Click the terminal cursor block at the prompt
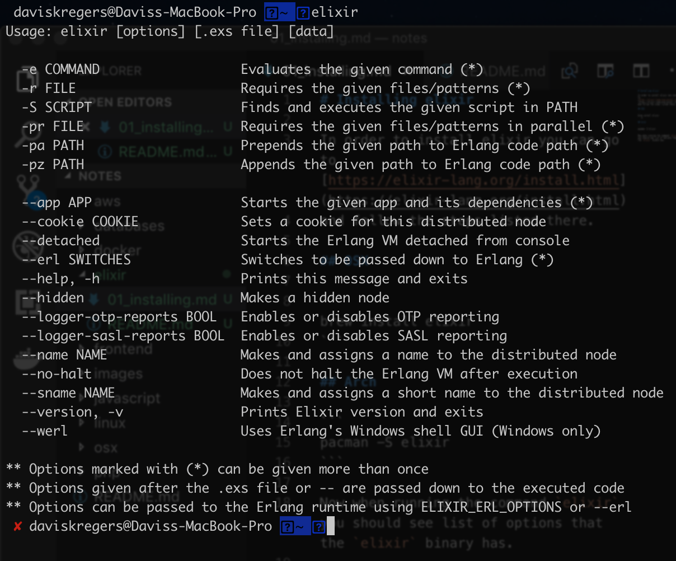 coord(330,526)
